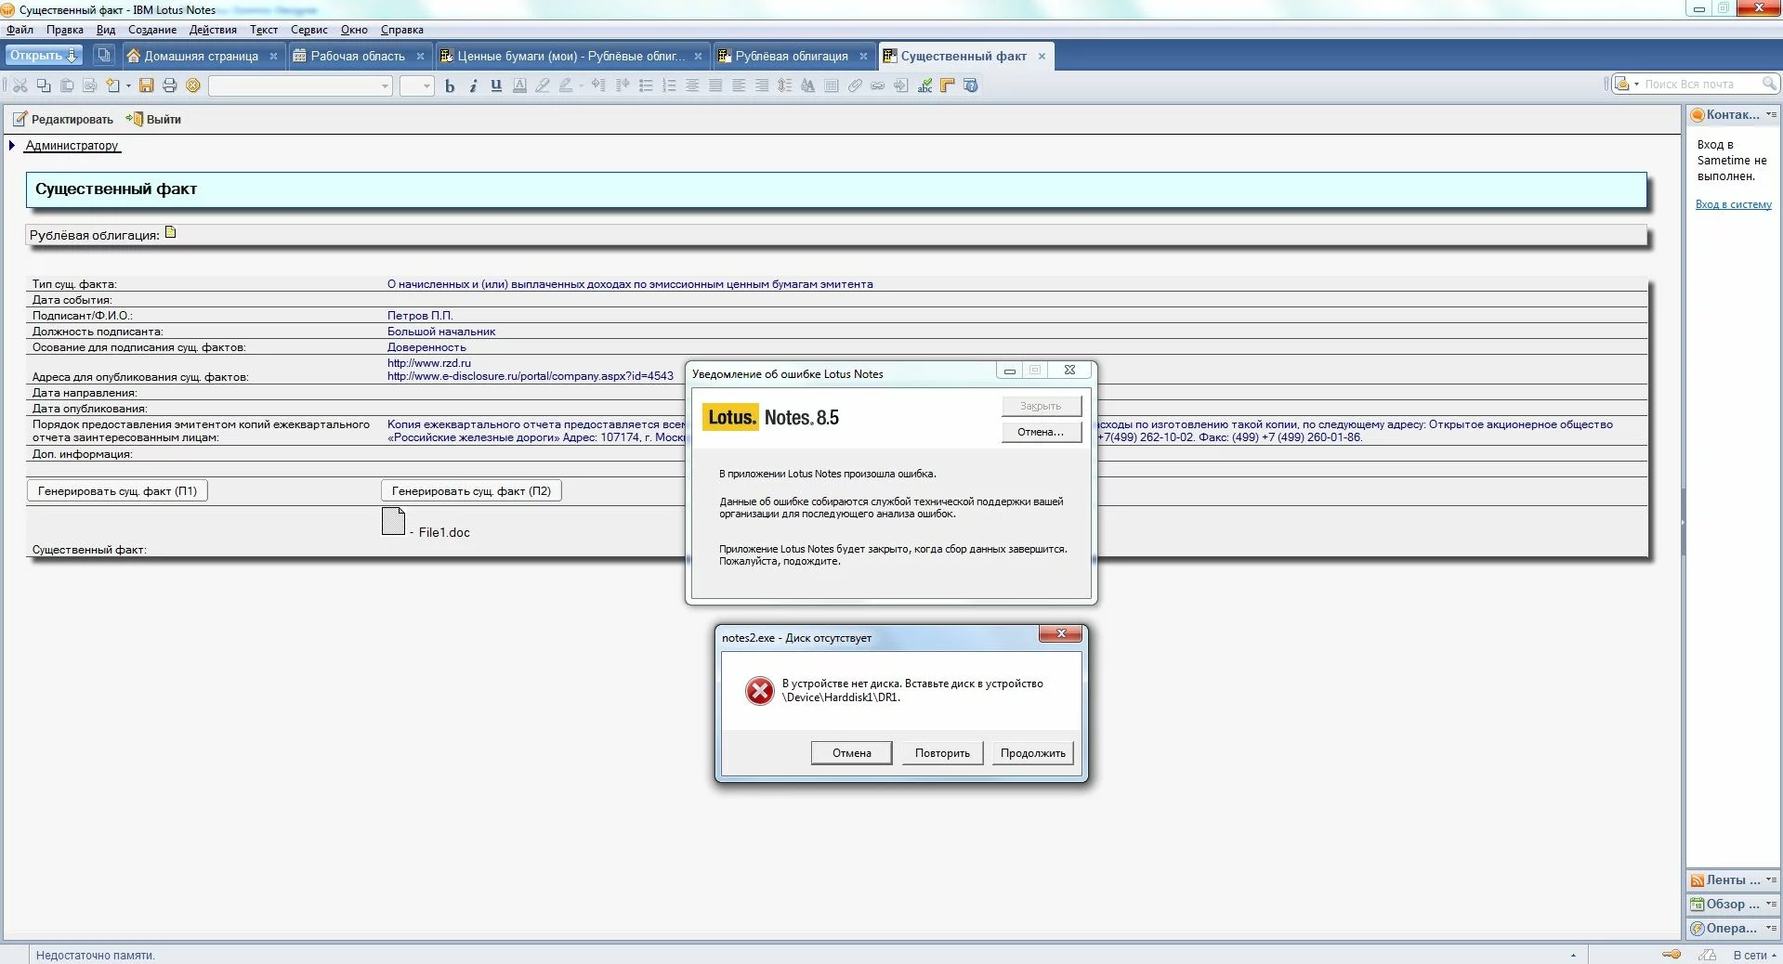
Task: Toggle underline text formatting
Action: coord(496,85)
